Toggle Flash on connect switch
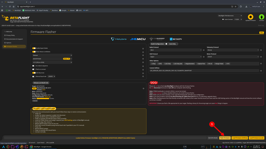The height and width of the screenshot is (149, 266). tap(34, 69)
